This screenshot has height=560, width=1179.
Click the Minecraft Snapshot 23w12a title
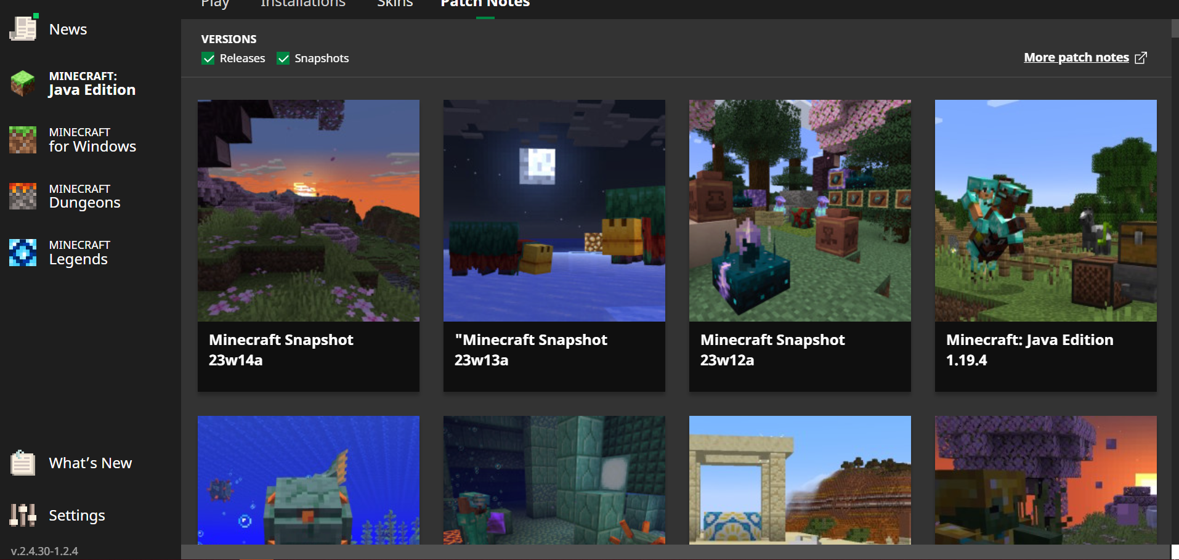[x=772, y=350]
